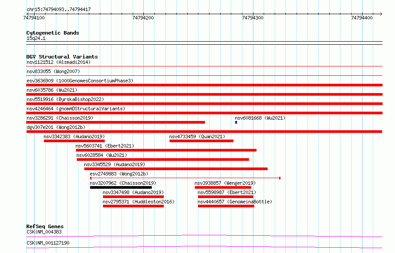Click ruler position 74794200

[143, 18]
